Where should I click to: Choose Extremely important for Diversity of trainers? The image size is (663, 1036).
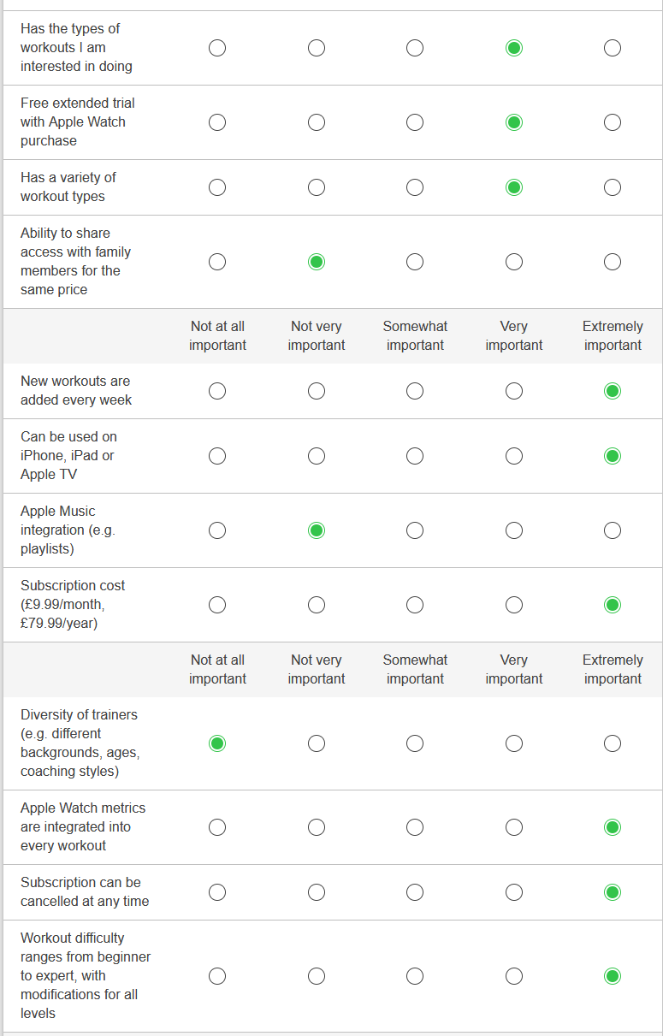click(x=613, y=743)
